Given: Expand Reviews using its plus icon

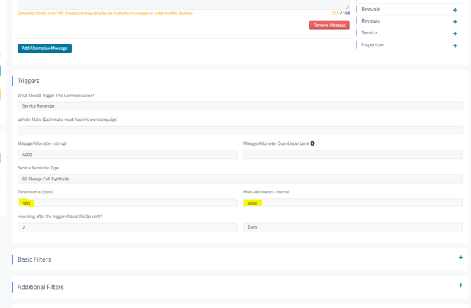Looking at the screenshot, I should tap(455, 22).
